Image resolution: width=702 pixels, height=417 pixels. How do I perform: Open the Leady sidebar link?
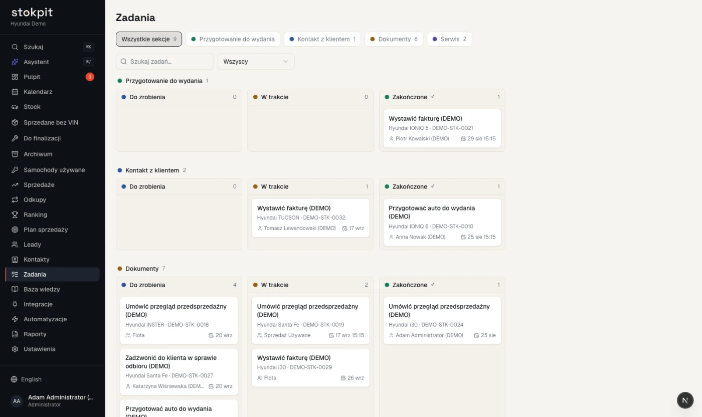point(53,245)
